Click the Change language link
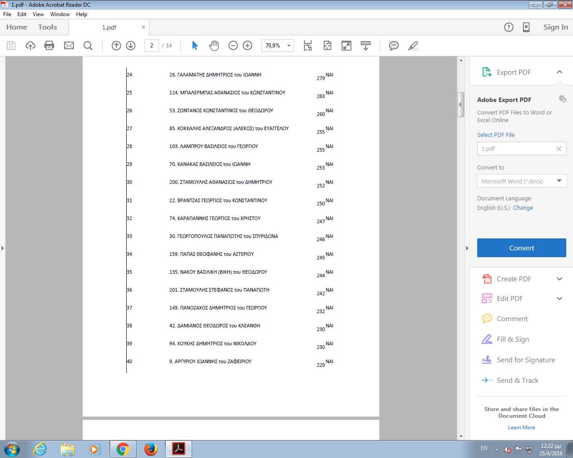The height and width of the screenshot is (458, 573). click(523, 208)
